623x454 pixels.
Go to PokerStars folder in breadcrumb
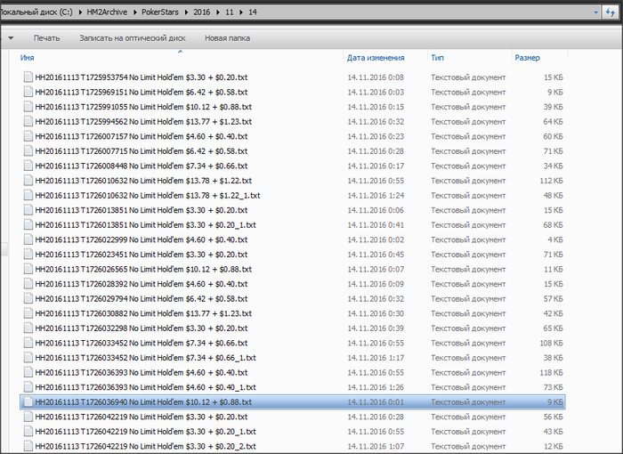(160, 12)
